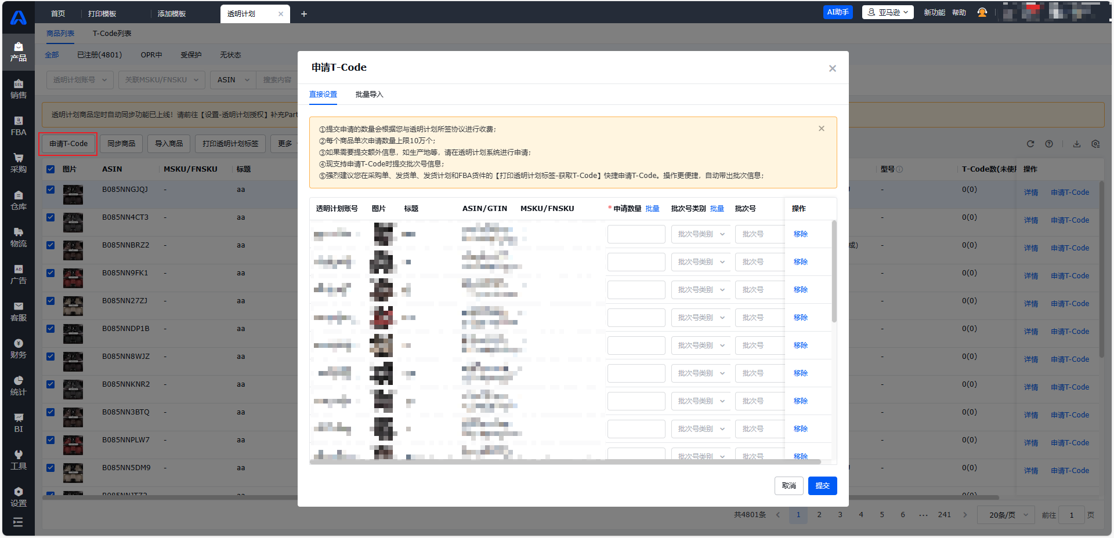Uncheck the row for ASIN B085NNGJQJ
This screenshot has height=538, width=1114.
tap(50, 190)
